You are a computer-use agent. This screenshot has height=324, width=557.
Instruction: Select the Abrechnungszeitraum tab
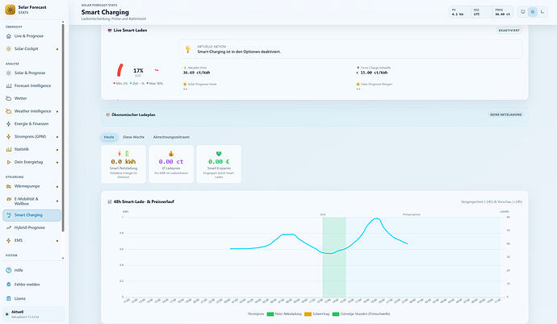[x=171, y=137]
